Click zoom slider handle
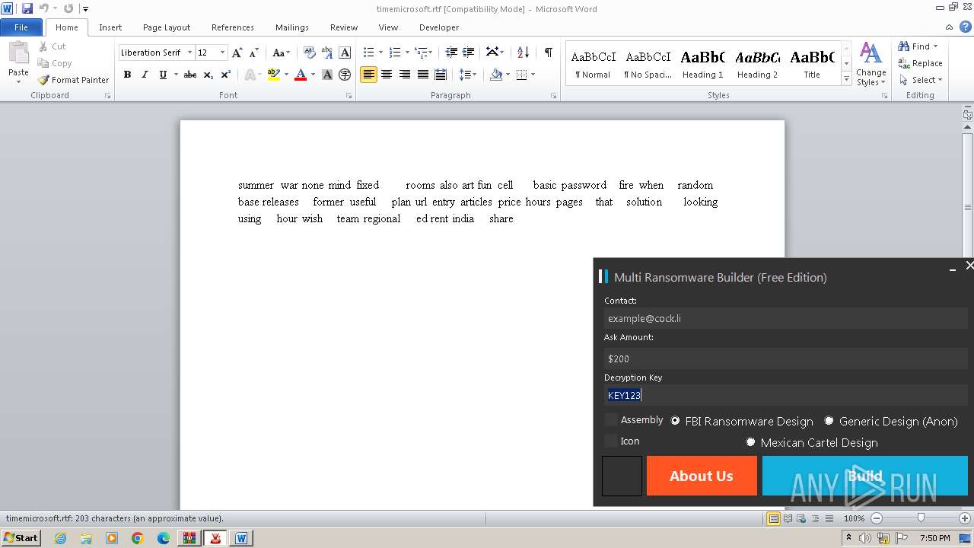This screenshot has width=974, height=548. click(x=921, y=518)
